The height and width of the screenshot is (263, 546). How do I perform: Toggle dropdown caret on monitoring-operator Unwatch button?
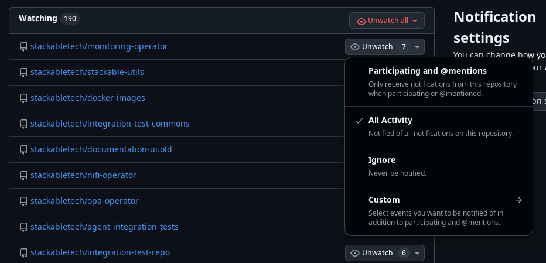tap(417, 47)
